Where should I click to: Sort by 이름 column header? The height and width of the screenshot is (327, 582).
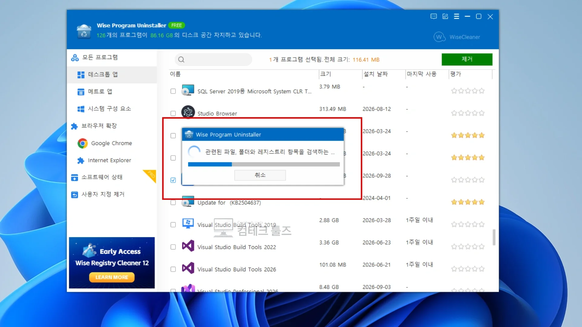[244, 74]
